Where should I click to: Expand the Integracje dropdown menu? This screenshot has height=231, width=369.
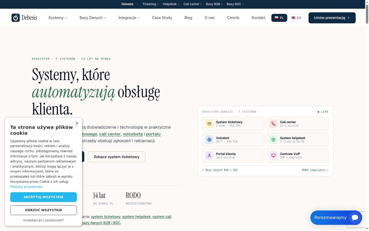point(129,18)
